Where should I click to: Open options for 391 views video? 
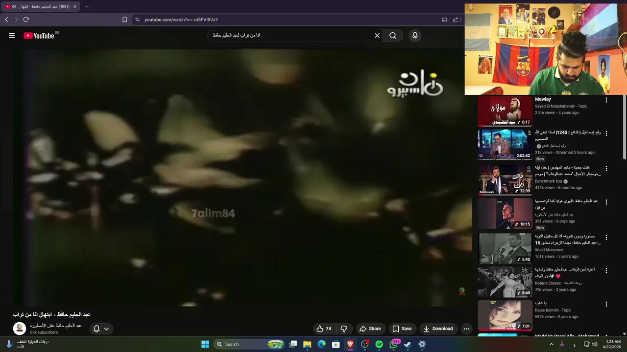(x=606, y=202)
